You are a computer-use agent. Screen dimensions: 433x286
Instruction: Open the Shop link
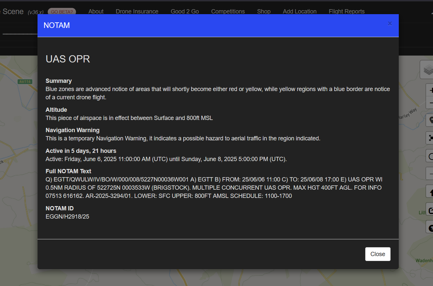tap(264, 12)
